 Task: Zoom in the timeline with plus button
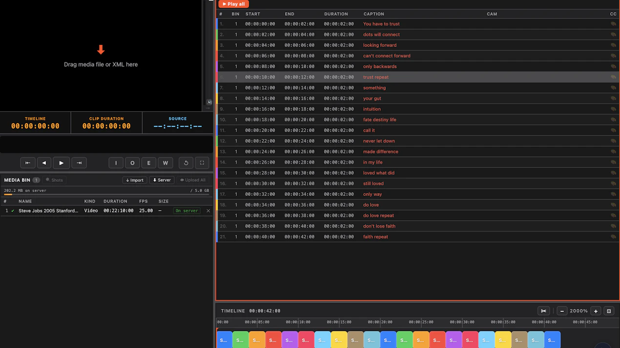pyautogui.click(x=596, y=311)
